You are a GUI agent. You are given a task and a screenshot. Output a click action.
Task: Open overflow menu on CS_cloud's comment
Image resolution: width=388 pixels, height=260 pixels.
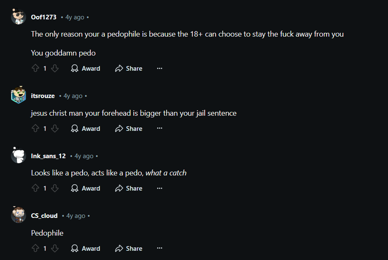coord(159,248)
